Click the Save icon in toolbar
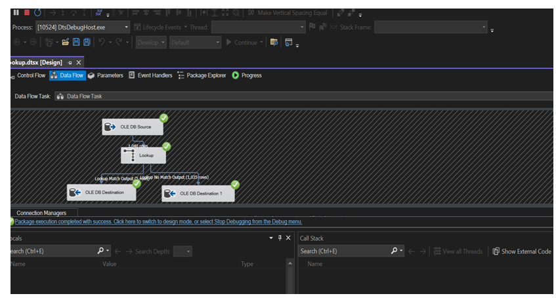This screenshot has width=556, height=298. coord(76,43)
